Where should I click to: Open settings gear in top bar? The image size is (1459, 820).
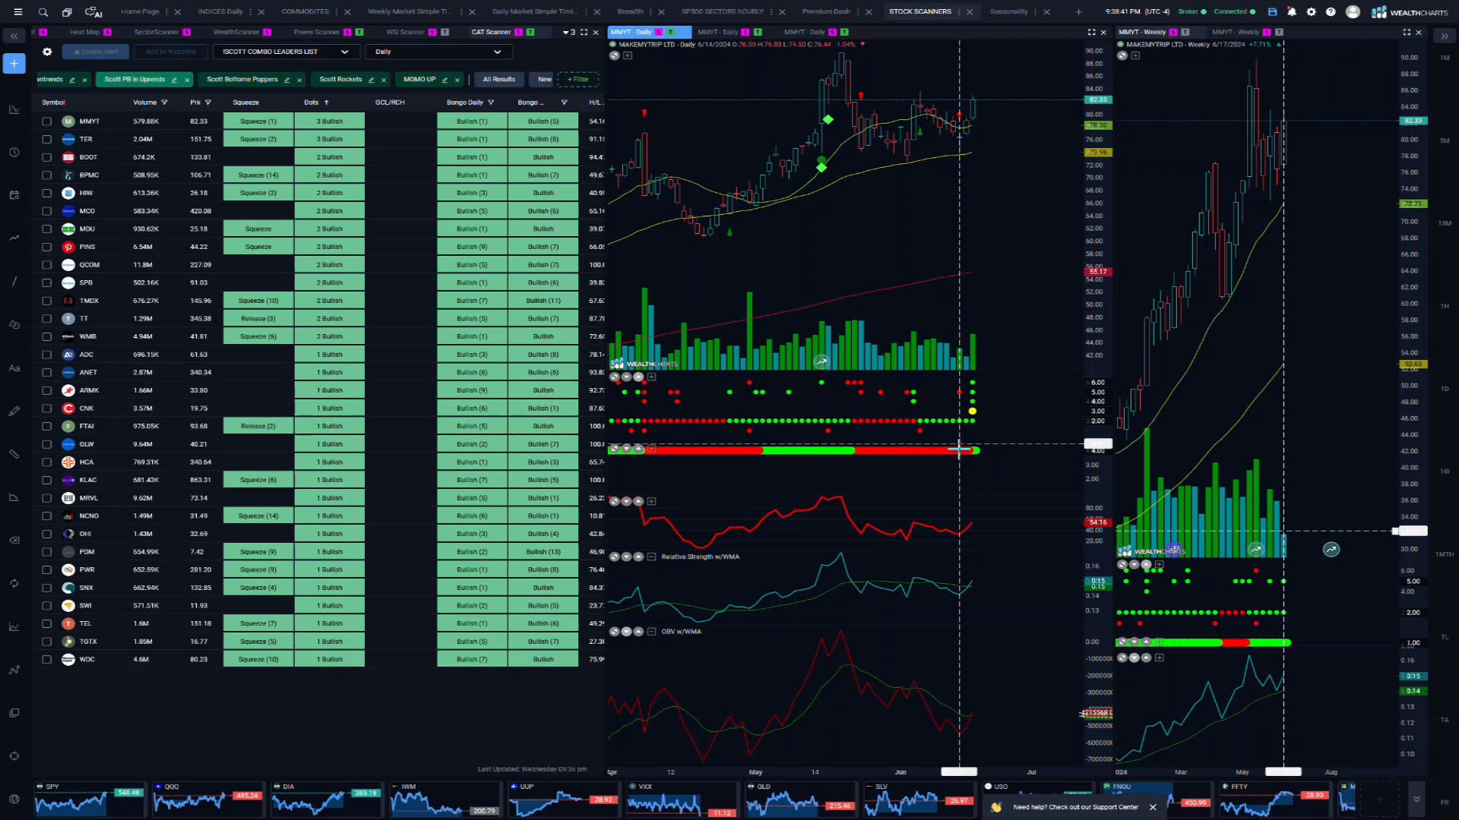pyautogui.click(x=1311, y=12)
